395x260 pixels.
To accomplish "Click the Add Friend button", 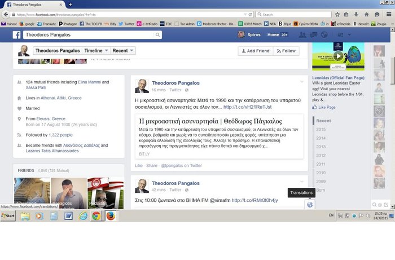I will [256, 51].
